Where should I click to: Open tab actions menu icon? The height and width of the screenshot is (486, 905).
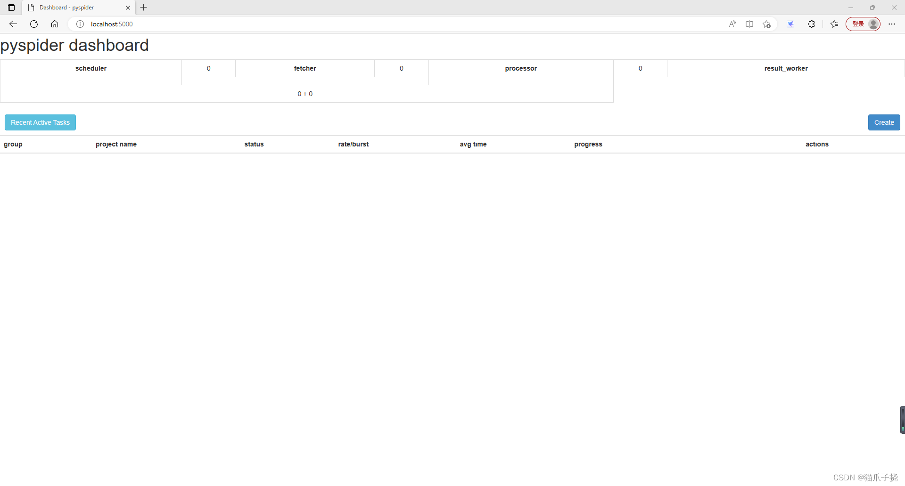pos(11,8)
